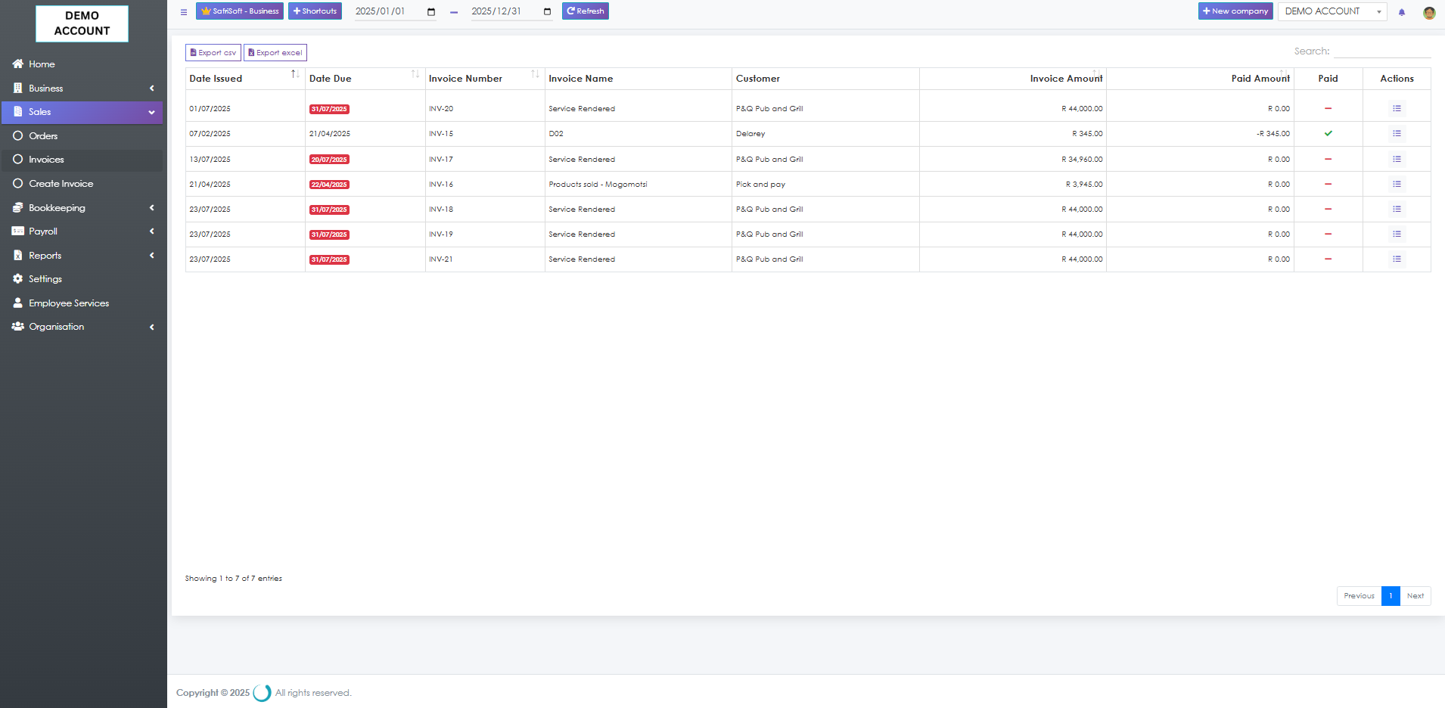Expand the Bookkeeping sidebar menu
The width and height of the screenshot is (1445, 708).
coord(82,208)
